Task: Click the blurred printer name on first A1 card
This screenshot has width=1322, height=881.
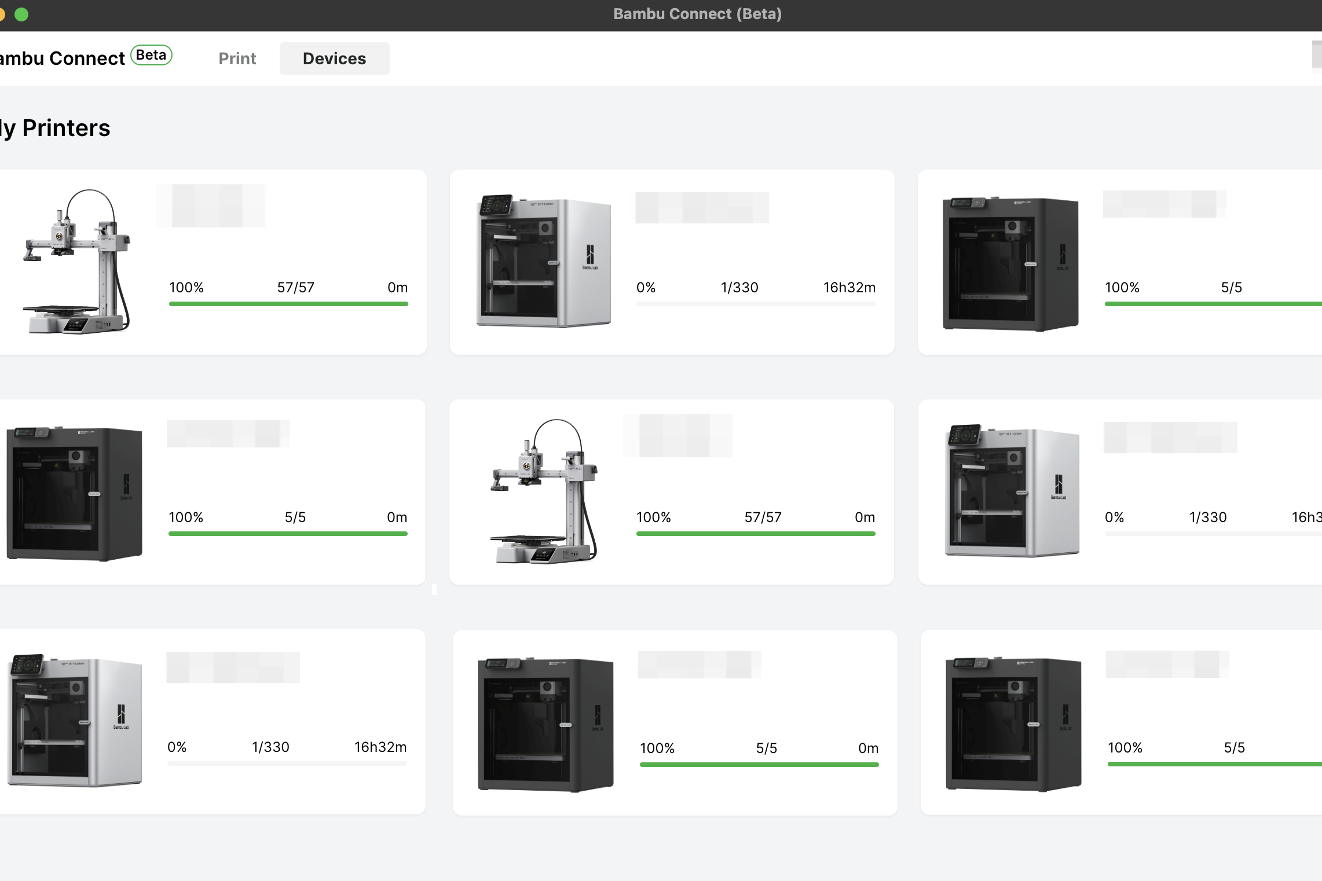Action: click(211, 205)
